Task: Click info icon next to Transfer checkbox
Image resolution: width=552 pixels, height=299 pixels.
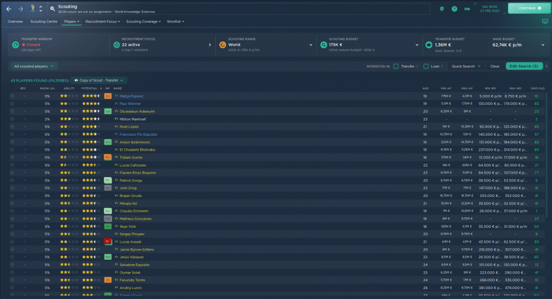Action: [417, 66]
